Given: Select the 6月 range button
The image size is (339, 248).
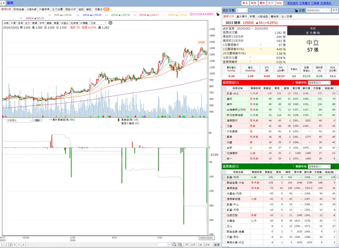Looking at the screenshot, I should pyautogui.click(x=193, y=245).
